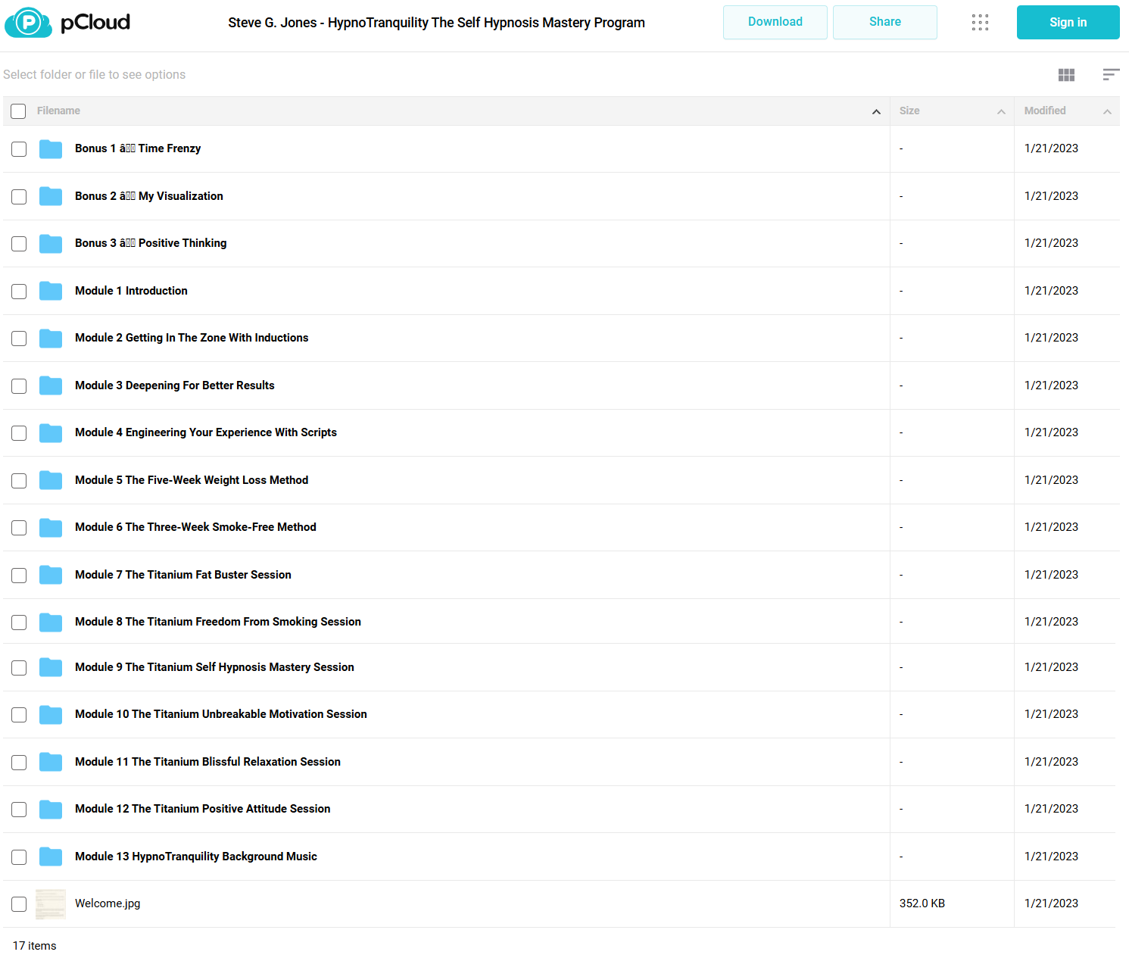Image resolution: width=1129 pixels, height=958 pixels.
Task: Open the apps grid dots menu
Action: coord(980,23)
